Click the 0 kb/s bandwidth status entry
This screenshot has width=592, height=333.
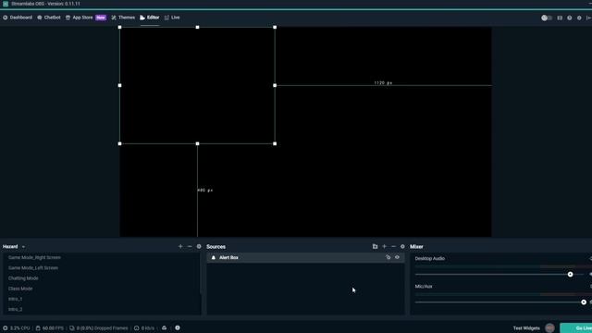click(144, 328)
